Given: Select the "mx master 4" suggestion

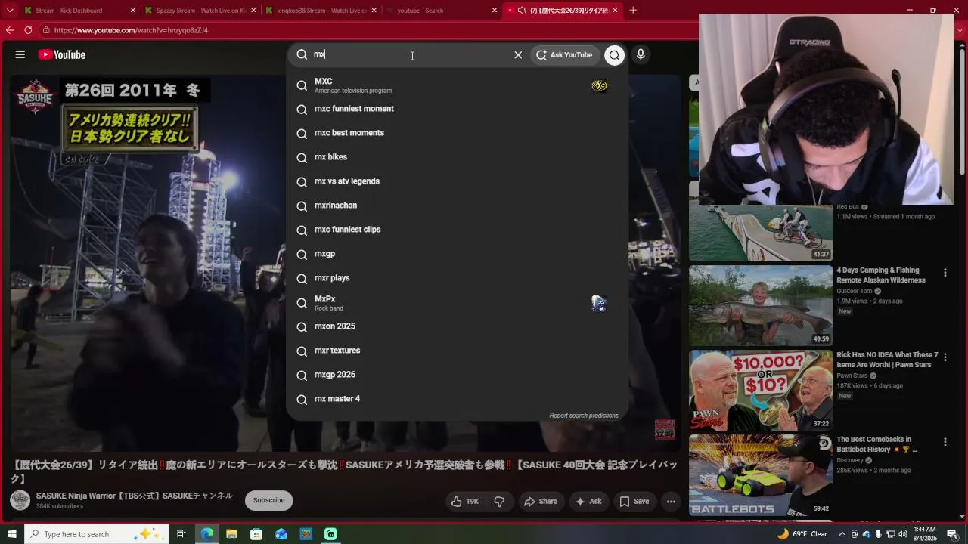Looking at the screenshot, I should (x=458, y=399).
